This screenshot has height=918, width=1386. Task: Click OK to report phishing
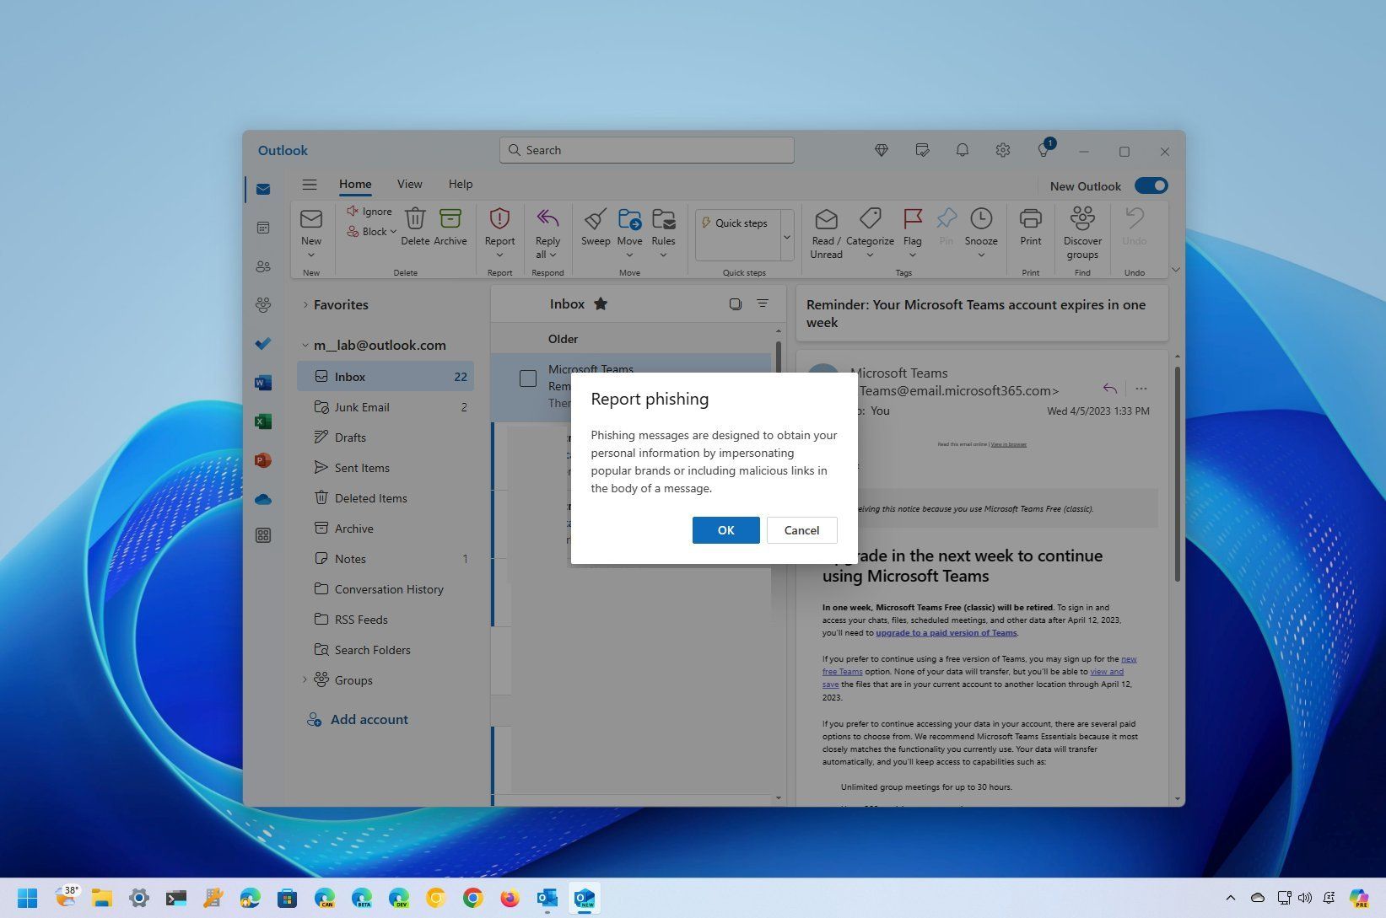click(725, 529)
